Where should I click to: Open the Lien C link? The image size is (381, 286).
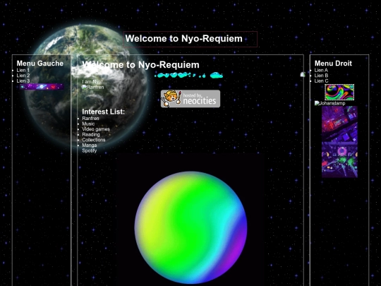click(x=321, y=81)
